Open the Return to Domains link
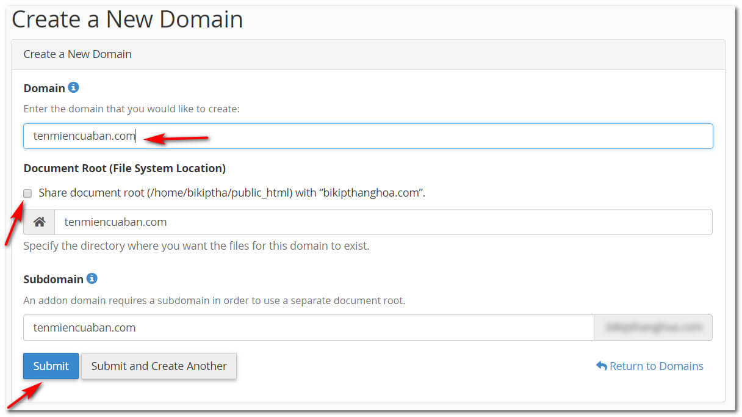The width and height of the screenshot is (742, 417). pos(656,366)
